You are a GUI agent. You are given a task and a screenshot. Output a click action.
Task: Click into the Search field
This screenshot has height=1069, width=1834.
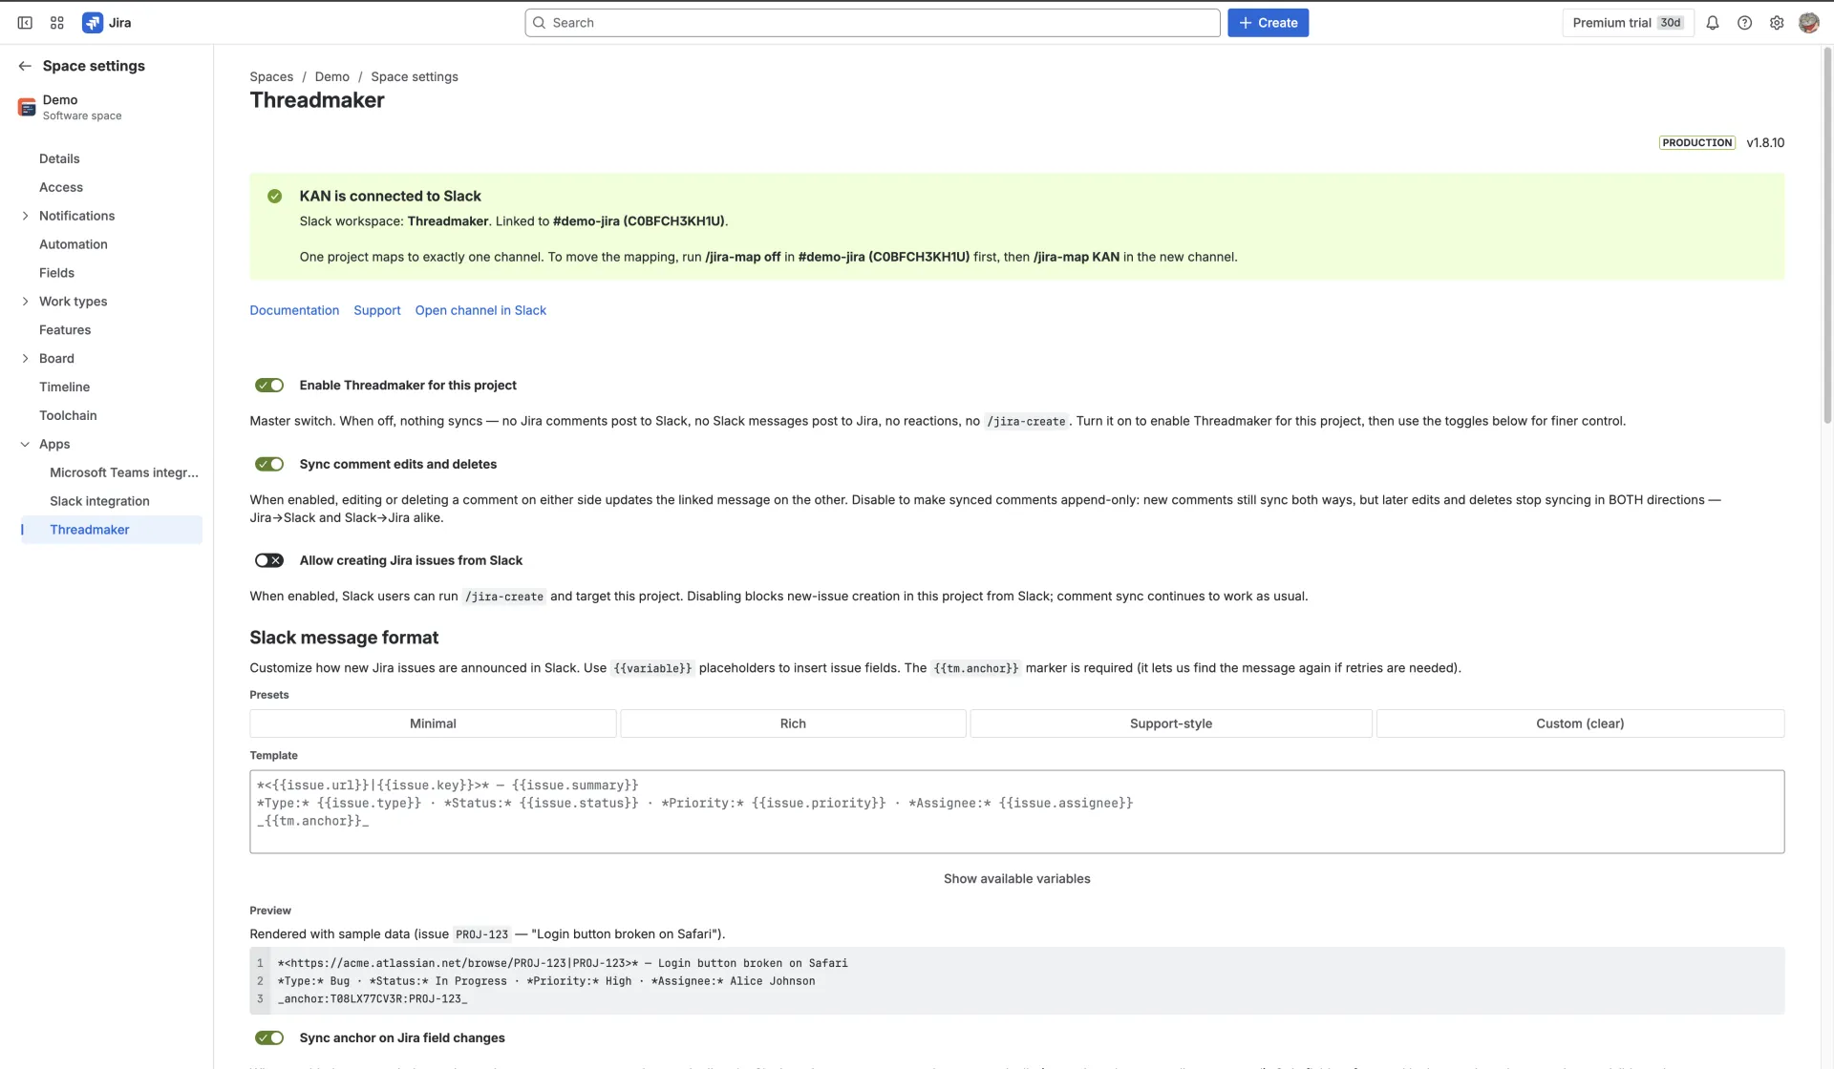click(x=872, y=23)
